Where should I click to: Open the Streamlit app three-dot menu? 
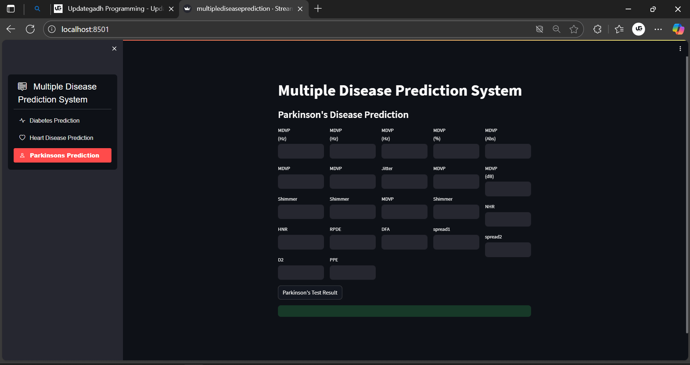[680, 48]
